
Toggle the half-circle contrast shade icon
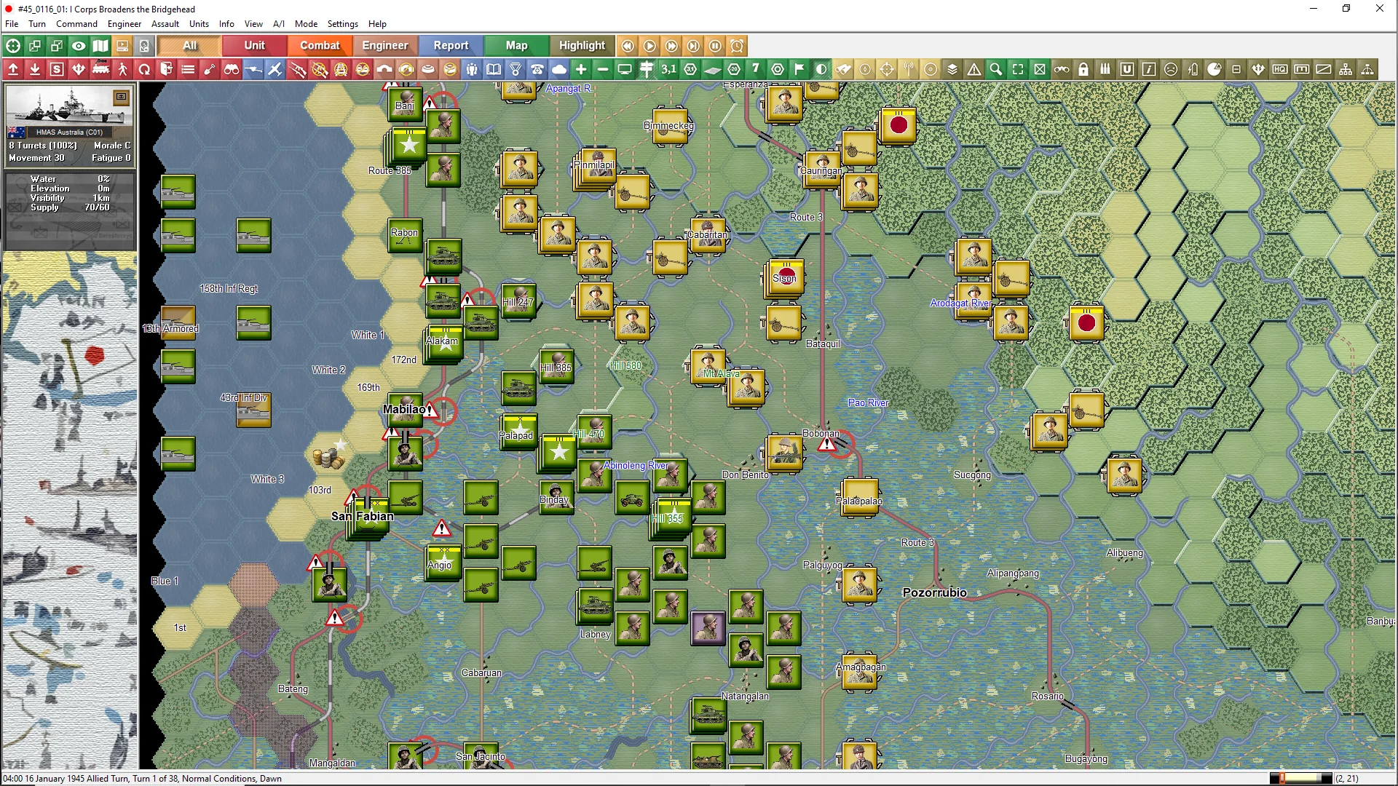pos(821,70)
